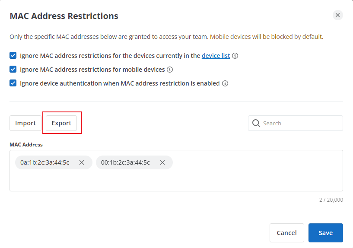
Task: Save the MAC address restrictions
Action: 325,233
